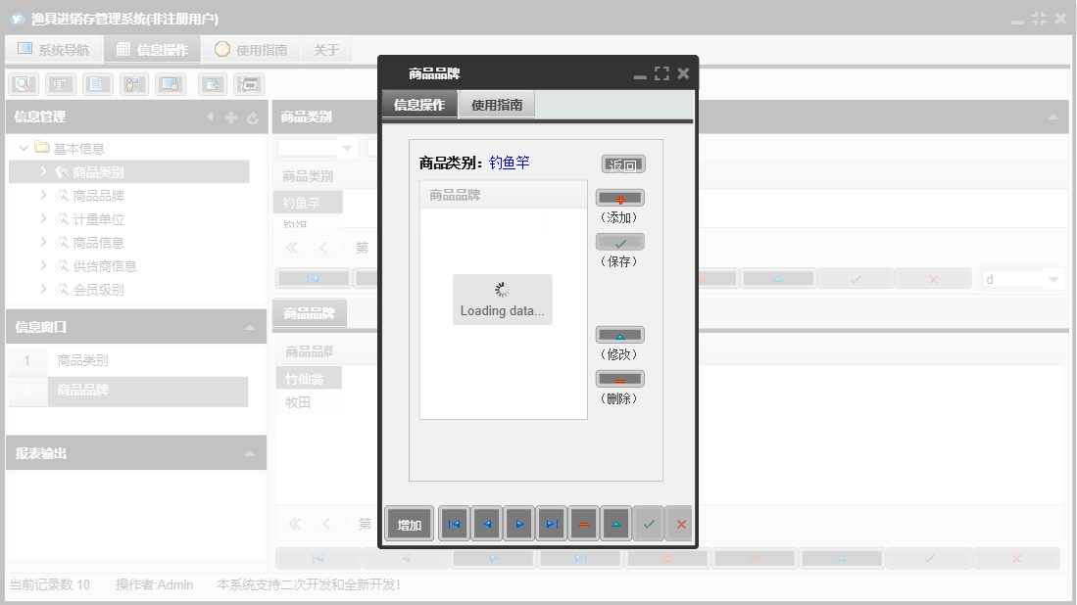The image size is (1077, 605).
Task: Click the 返回 button
Action: click(623, 164)
